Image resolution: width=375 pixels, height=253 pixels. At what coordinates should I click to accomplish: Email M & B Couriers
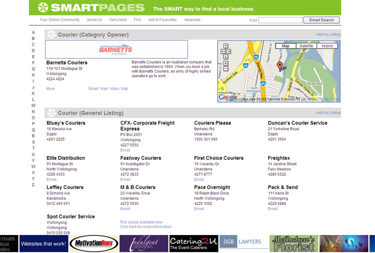pyautogui.click(x=125, y=208)
